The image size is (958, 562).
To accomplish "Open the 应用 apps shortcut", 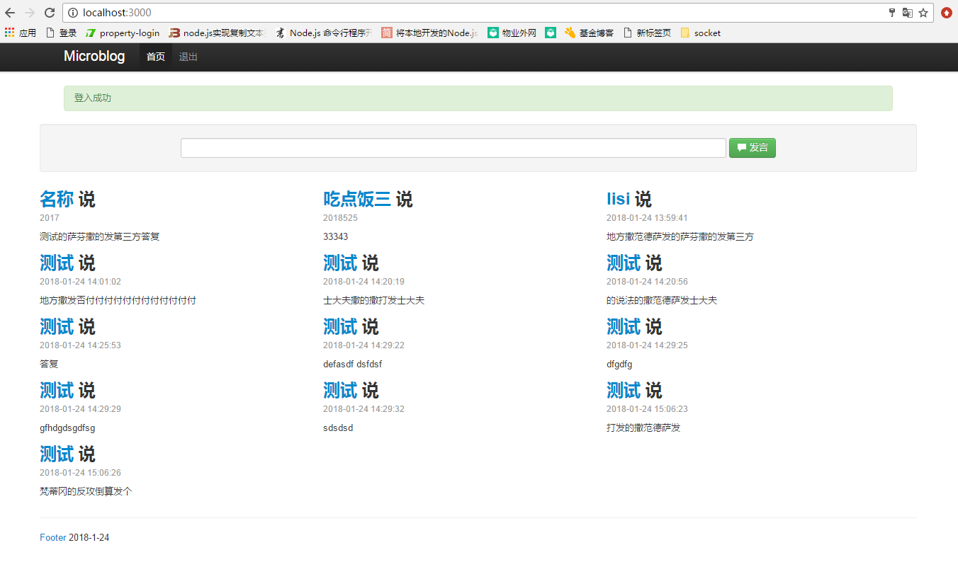I will point(21,33).
